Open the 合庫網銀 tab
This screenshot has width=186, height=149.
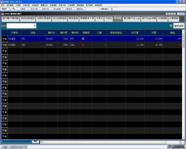tap(174, 19)
